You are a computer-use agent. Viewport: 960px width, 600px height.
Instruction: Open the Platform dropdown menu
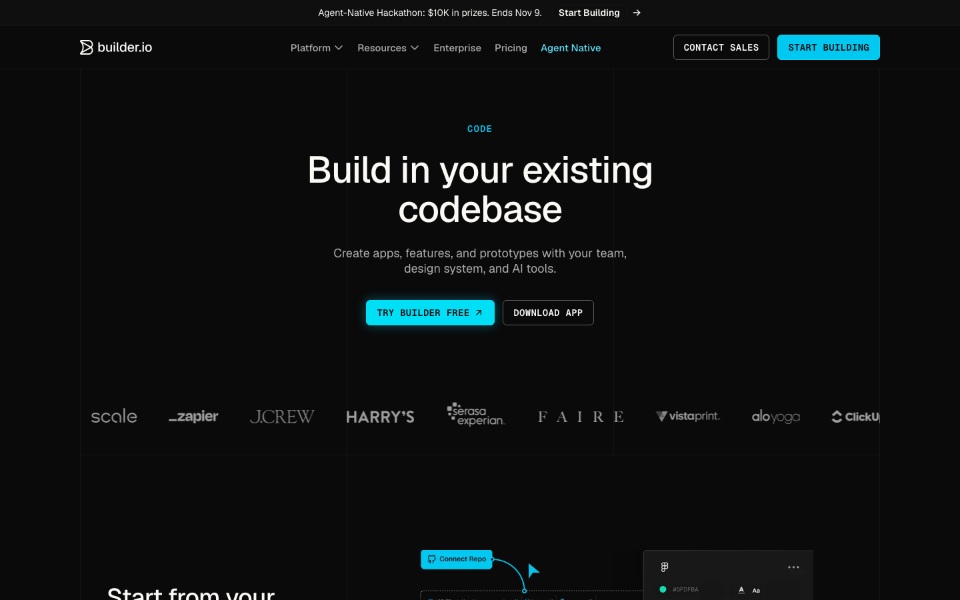[317, 48]
